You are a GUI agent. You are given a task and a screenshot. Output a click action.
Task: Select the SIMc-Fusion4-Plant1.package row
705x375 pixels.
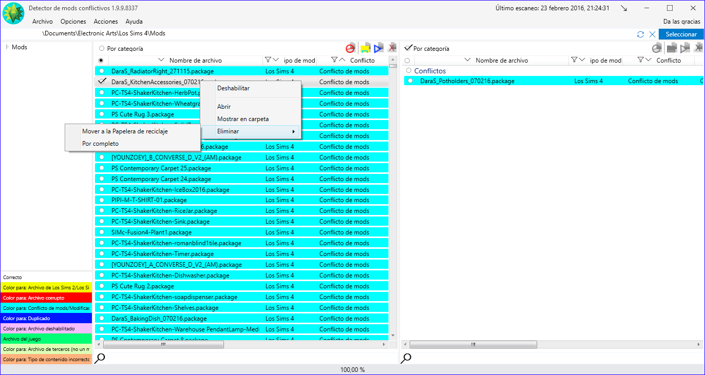click(x=242, y=232)
